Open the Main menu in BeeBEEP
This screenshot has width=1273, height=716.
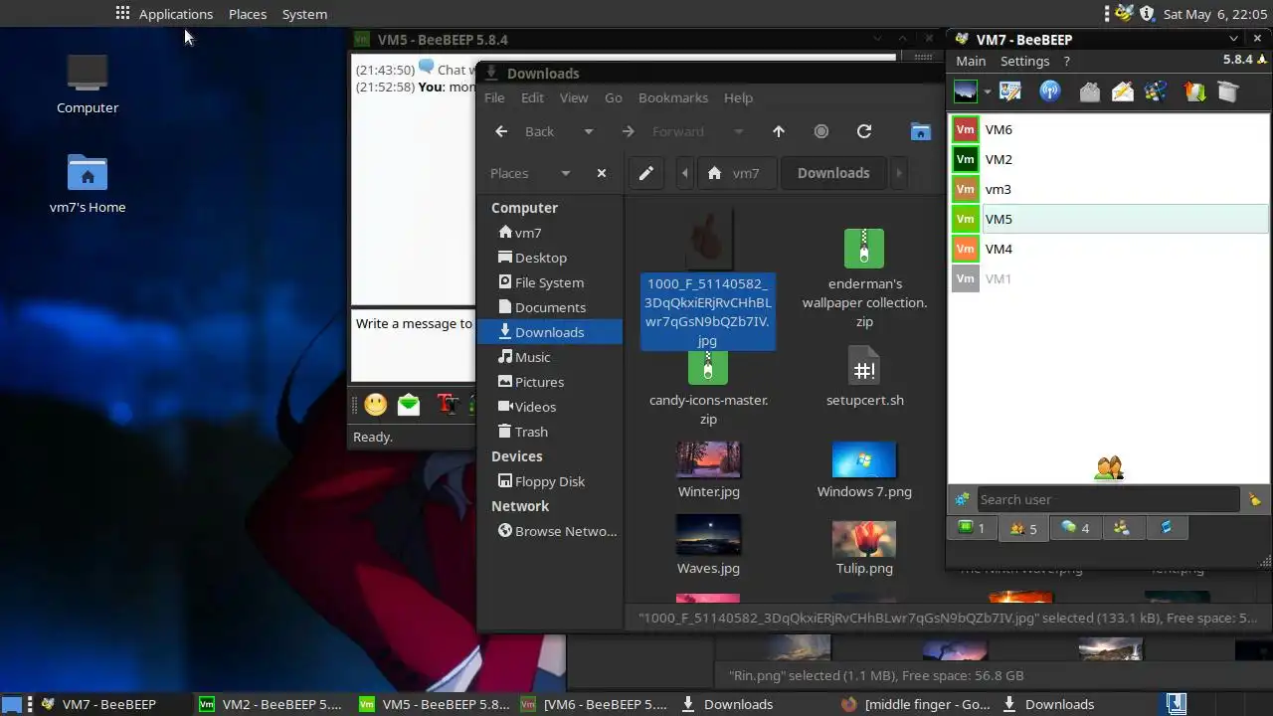pos(971,61)
